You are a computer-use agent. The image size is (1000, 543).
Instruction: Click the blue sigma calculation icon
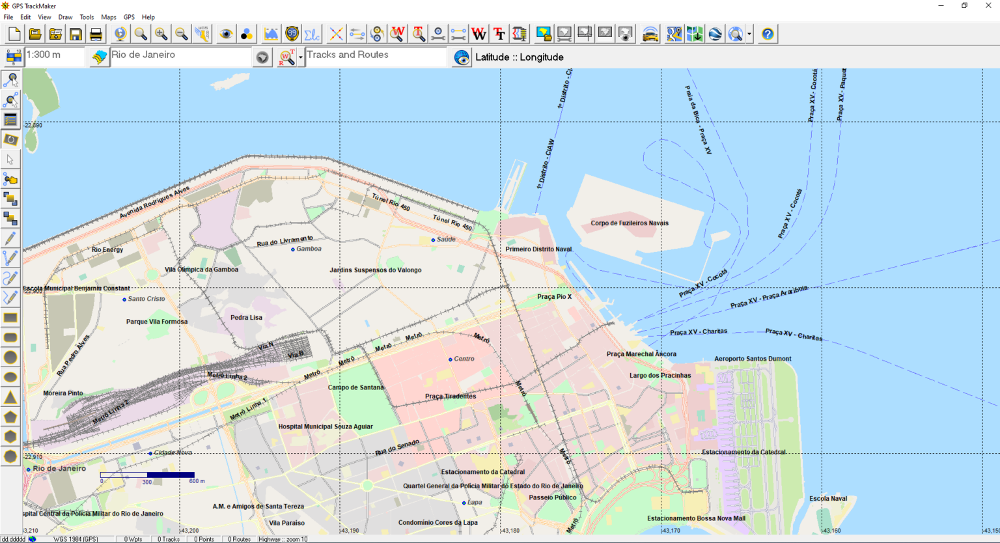click(312, 34)
